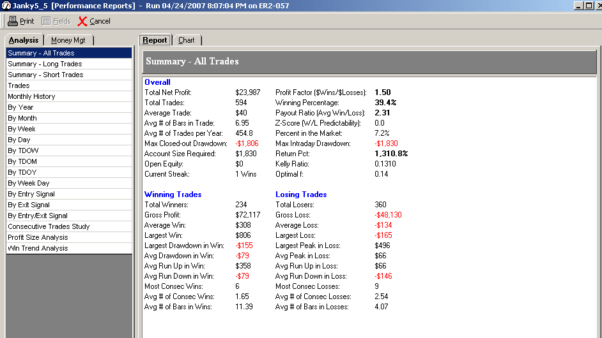Click the Largest Win value $806
Screen dimensions: 602x338
pos(243,235)
